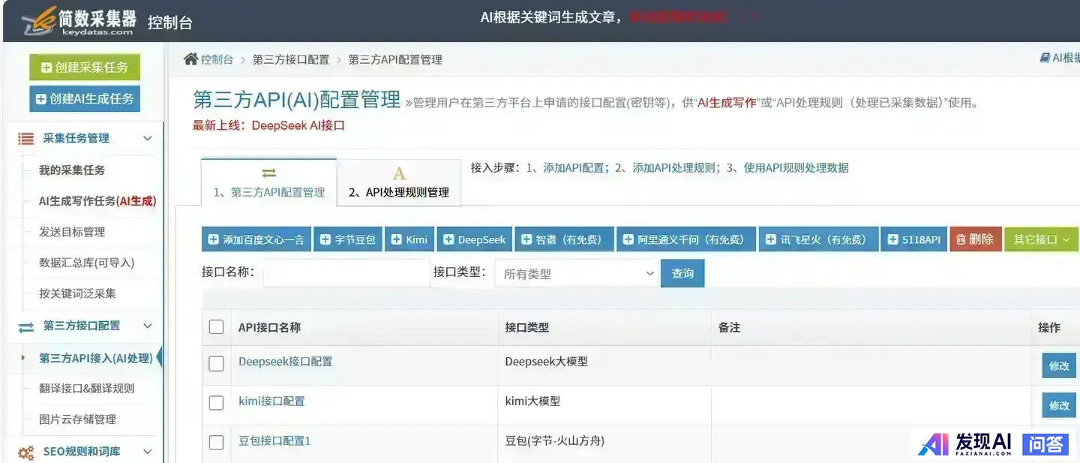Click the 使用API规则处理数据 step link
The height and width of the screenshot is (463, 1080).
click(x=796, y=168)
